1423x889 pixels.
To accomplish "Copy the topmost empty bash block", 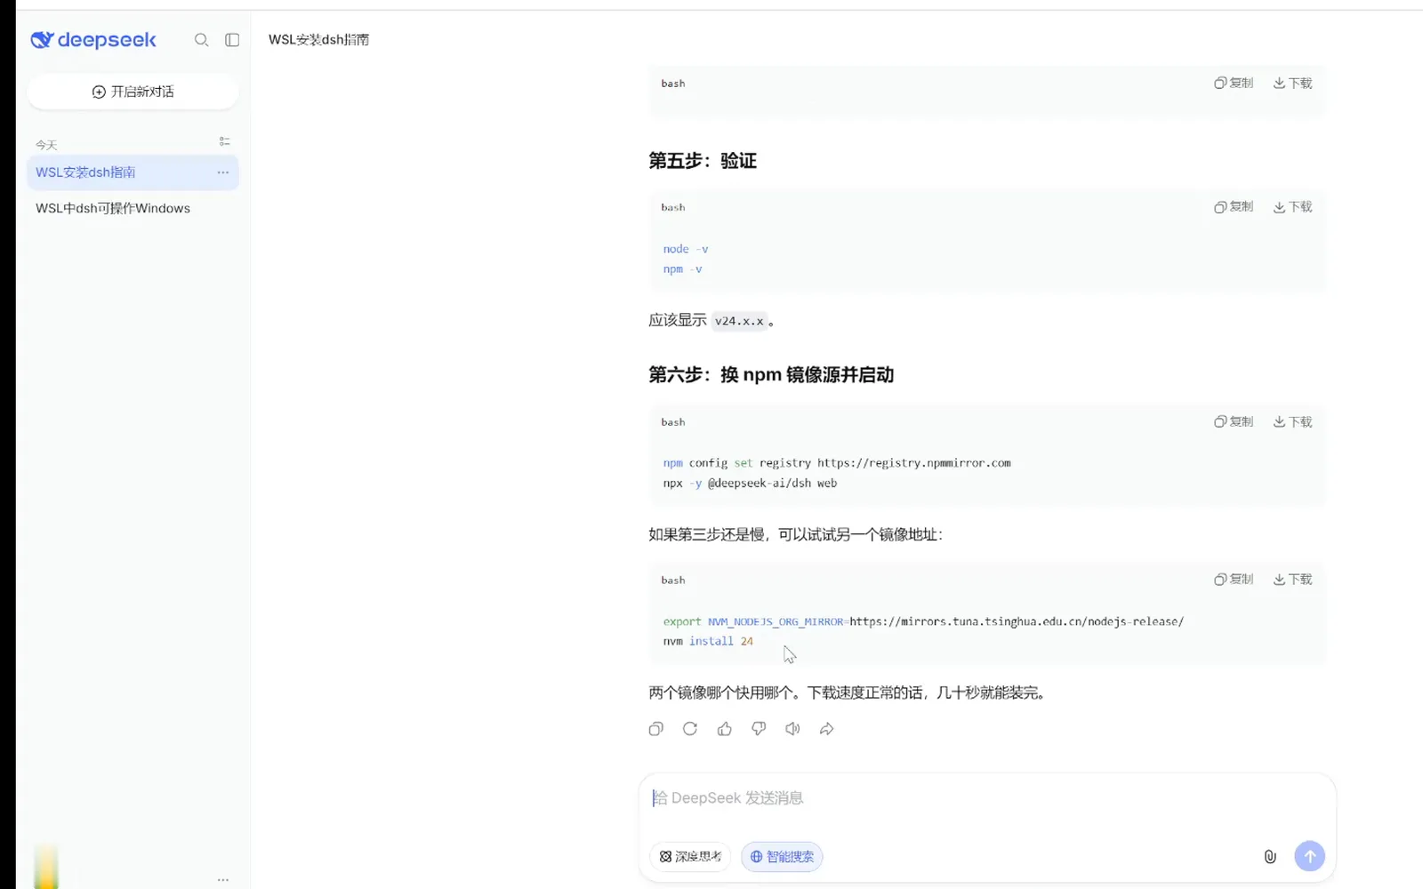I will (x=1234, y=83).
